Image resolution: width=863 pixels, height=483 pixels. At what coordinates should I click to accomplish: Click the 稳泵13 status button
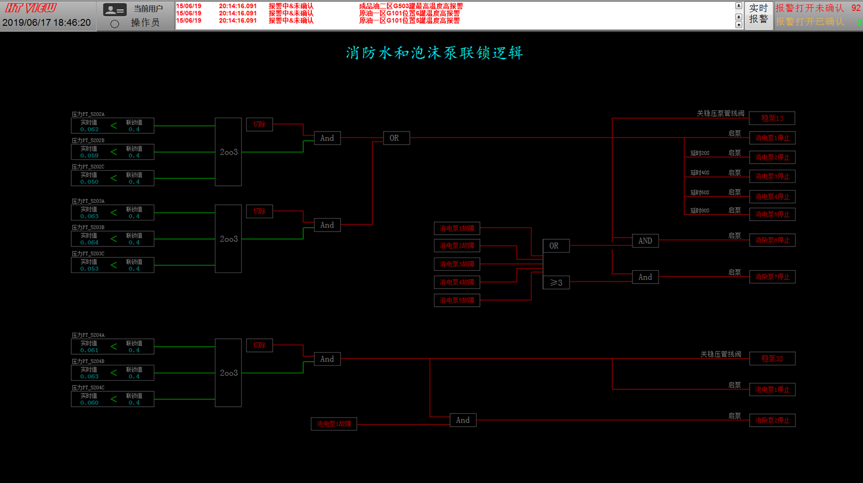(772, 118)
